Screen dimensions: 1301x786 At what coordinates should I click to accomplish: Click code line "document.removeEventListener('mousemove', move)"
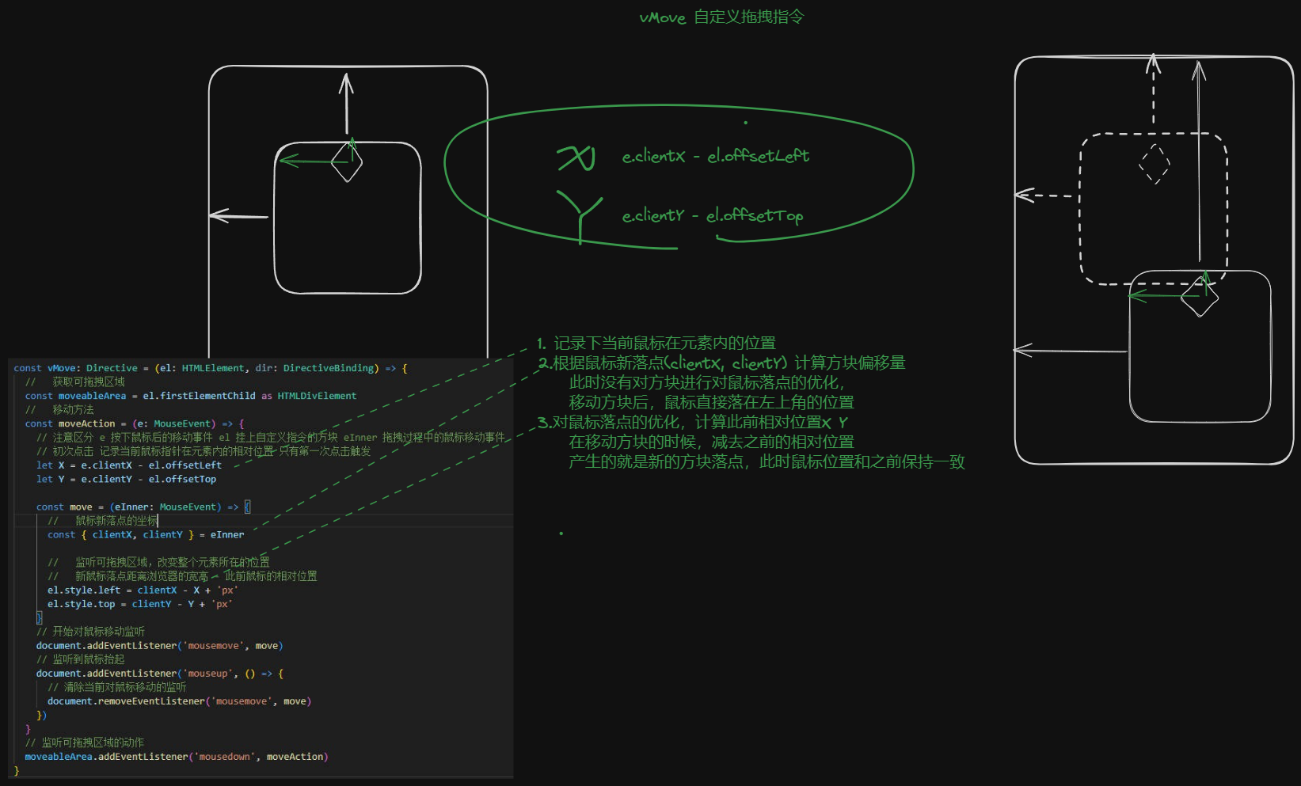[180, 701]
